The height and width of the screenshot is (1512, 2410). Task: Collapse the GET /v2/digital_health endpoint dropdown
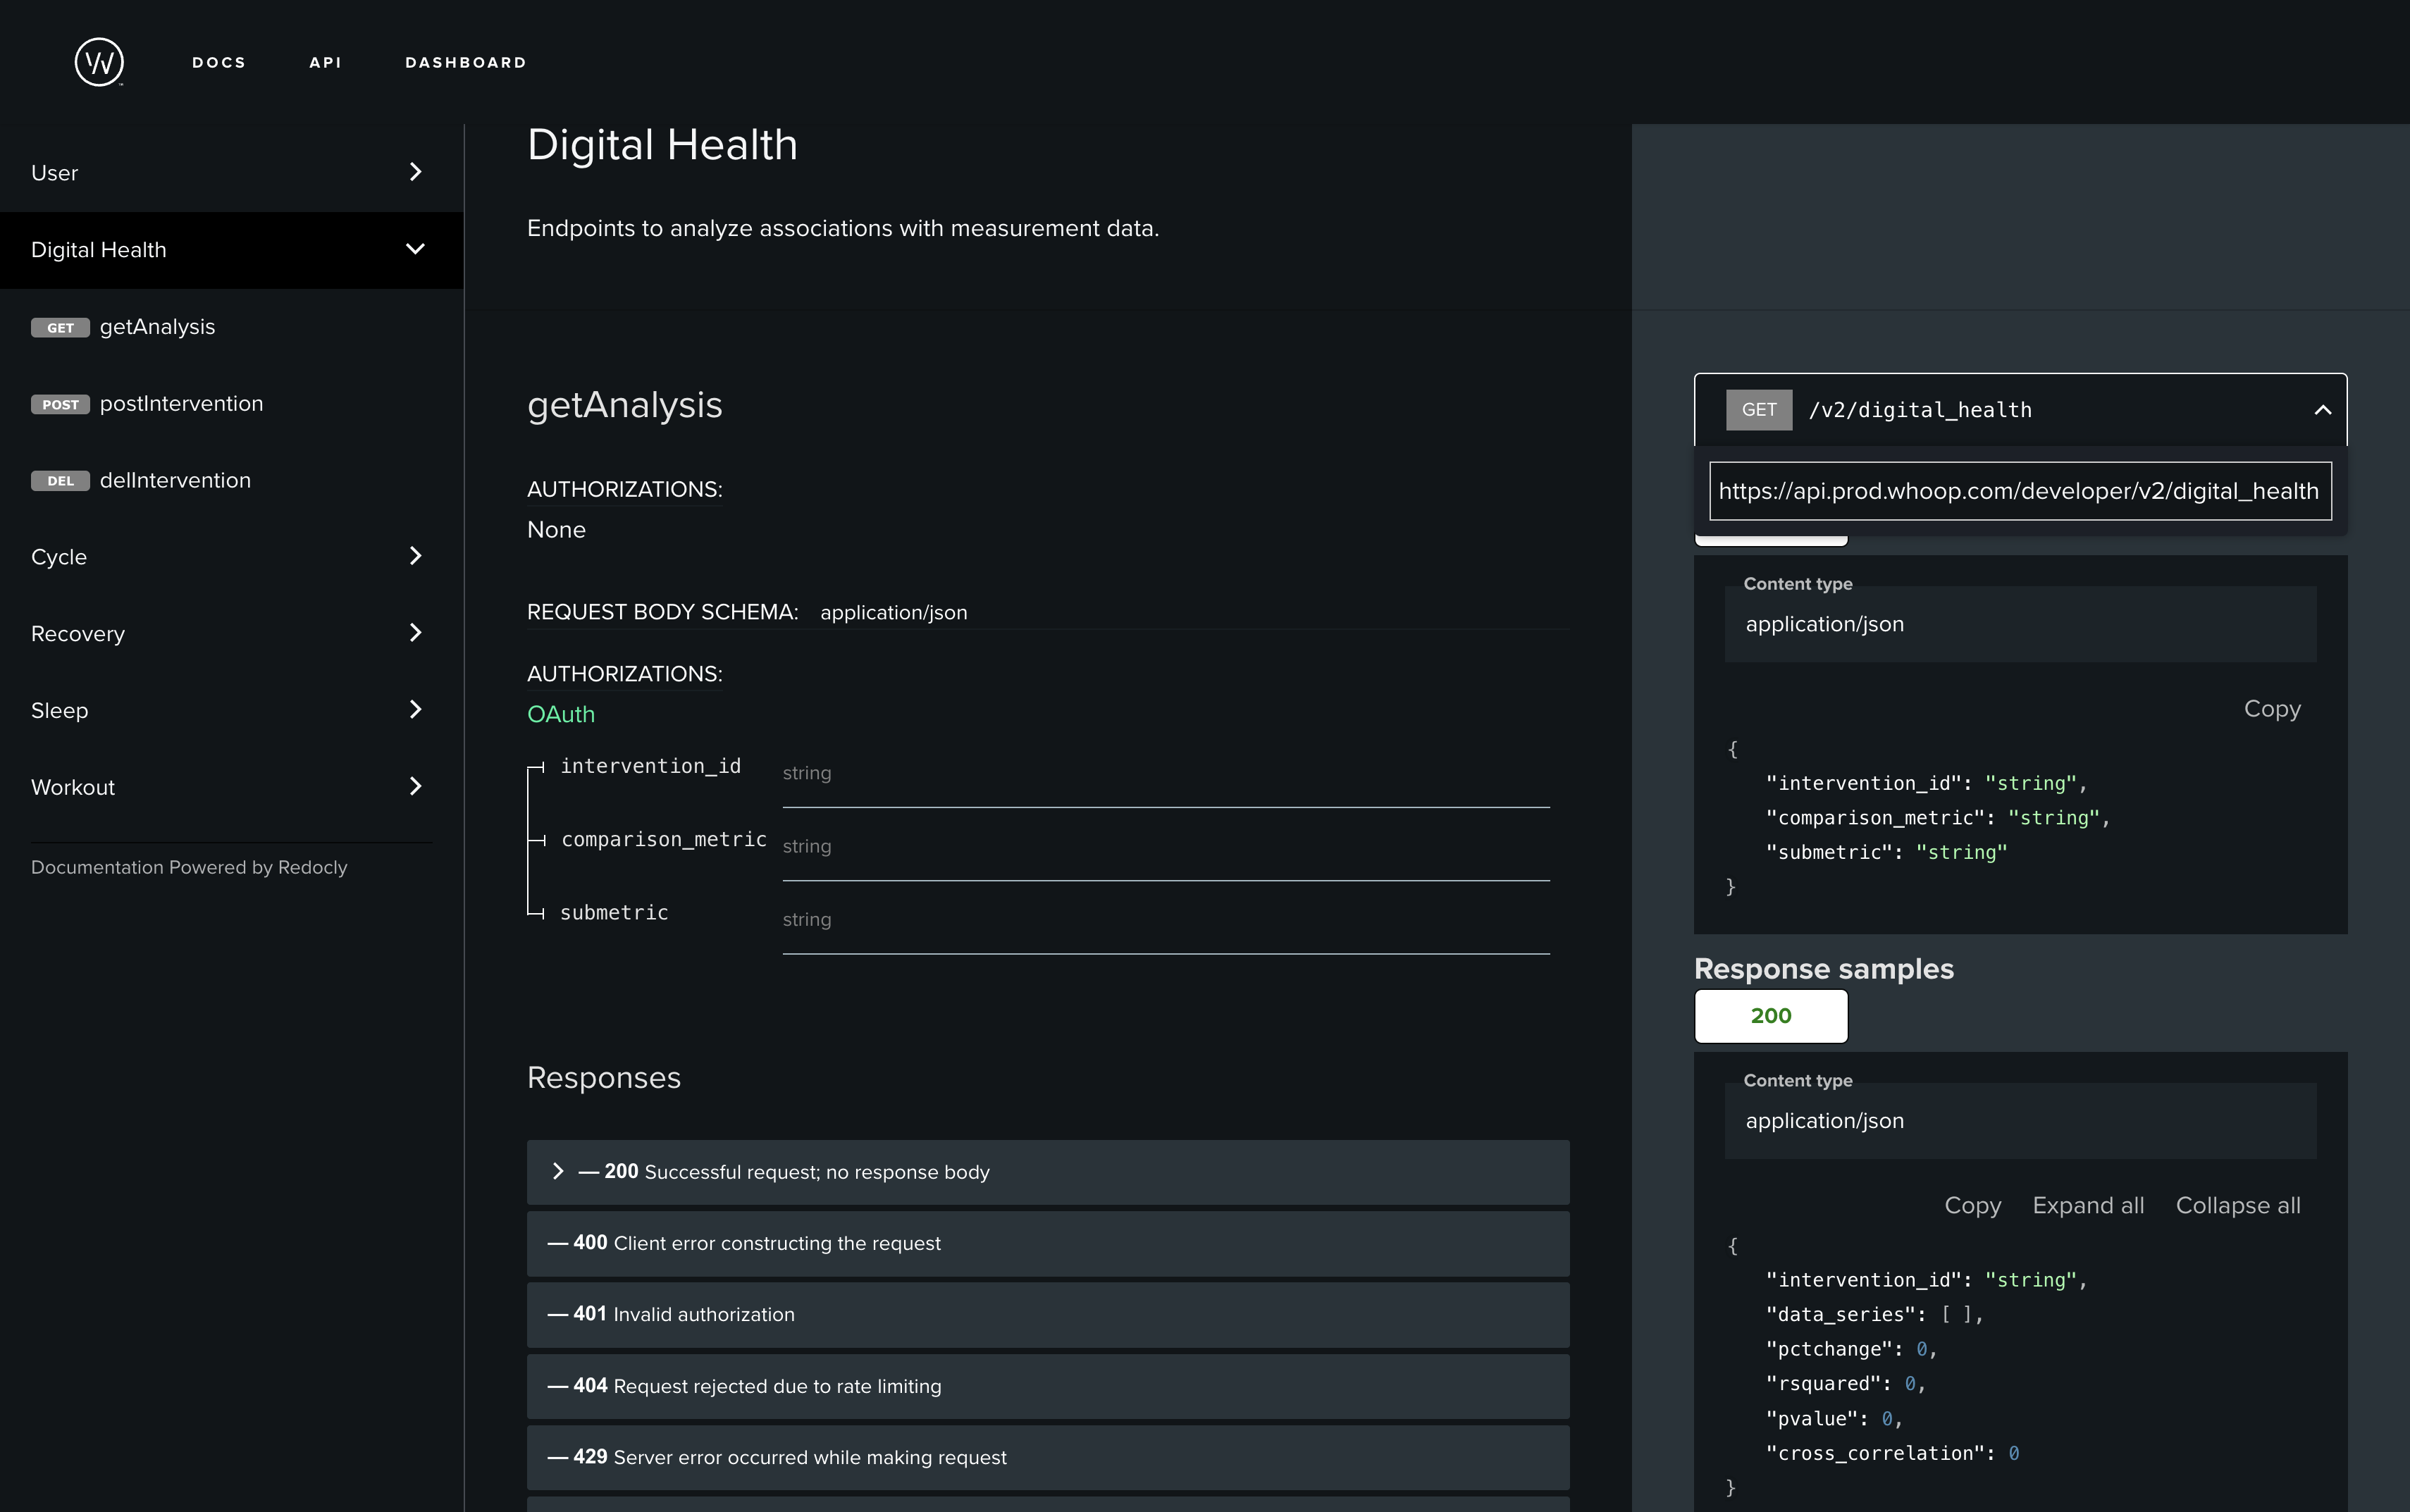[2020, 410]
